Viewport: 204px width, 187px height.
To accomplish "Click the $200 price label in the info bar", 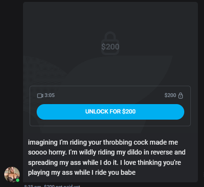I will click(170, 95).
